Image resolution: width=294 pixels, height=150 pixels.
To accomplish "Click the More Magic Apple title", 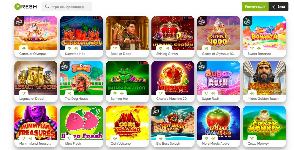I will pos(216,143).
